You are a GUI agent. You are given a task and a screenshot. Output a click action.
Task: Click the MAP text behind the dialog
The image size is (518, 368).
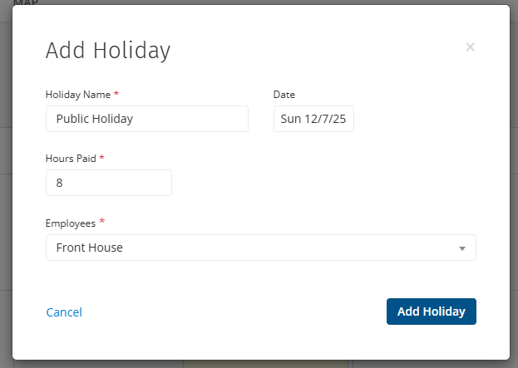(x=26, y=3)
